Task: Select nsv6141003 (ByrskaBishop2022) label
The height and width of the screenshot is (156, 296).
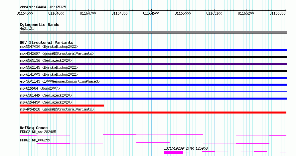Action: click(x=49, y=74)
